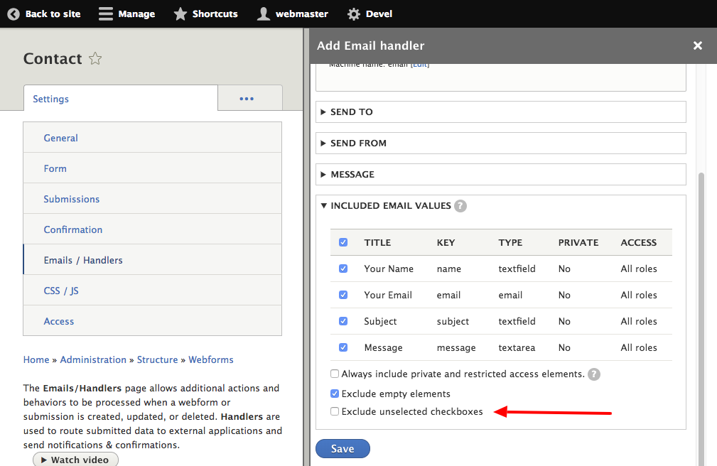Image resolution: width=717 pixels, height=466 pixels.
Task: Click the ACCESS column header
Action: coord(638,243)
